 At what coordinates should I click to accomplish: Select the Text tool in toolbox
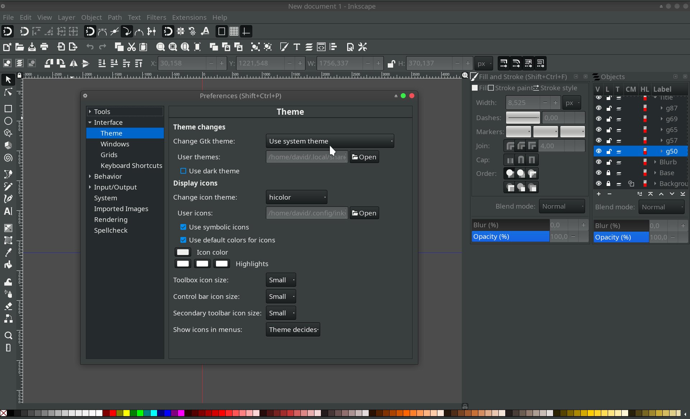[x=8, y=211]
